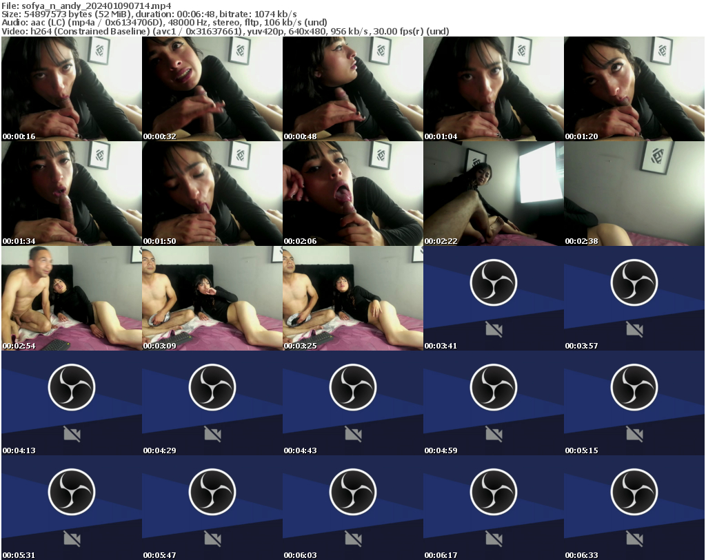Toggle the camera-off indicator at 00:04:29
Screen dimensions: 706x560
click(212, 434)
